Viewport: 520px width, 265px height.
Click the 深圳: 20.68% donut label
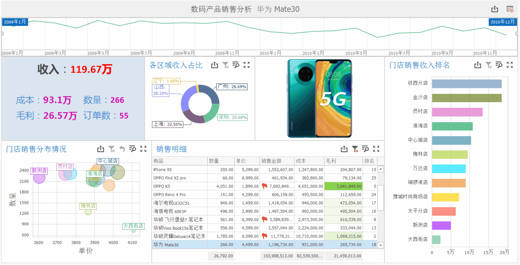(x=232, y=117)
